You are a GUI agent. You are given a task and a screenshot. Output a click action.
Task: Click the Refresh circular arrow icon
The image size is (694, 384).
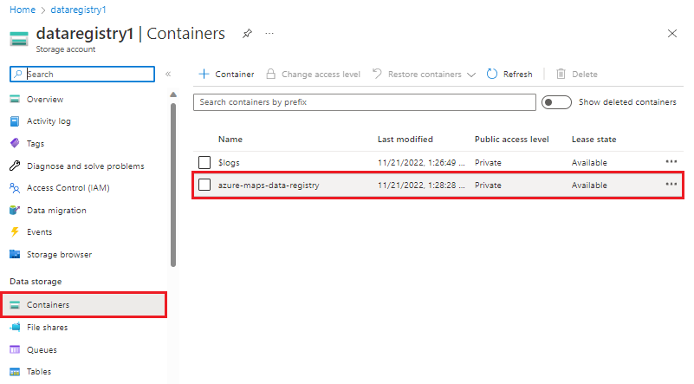[x=492, y=74]
